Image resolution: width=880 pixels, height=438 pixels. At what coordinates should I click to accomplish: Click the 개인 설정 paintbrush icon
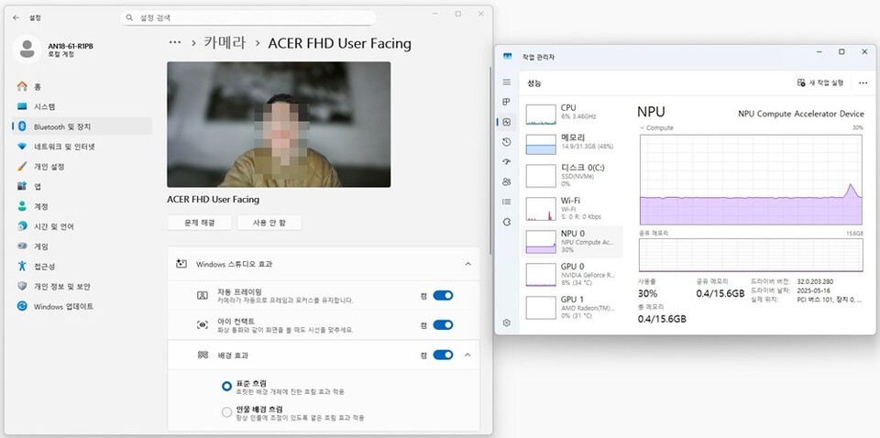[22, 167]
